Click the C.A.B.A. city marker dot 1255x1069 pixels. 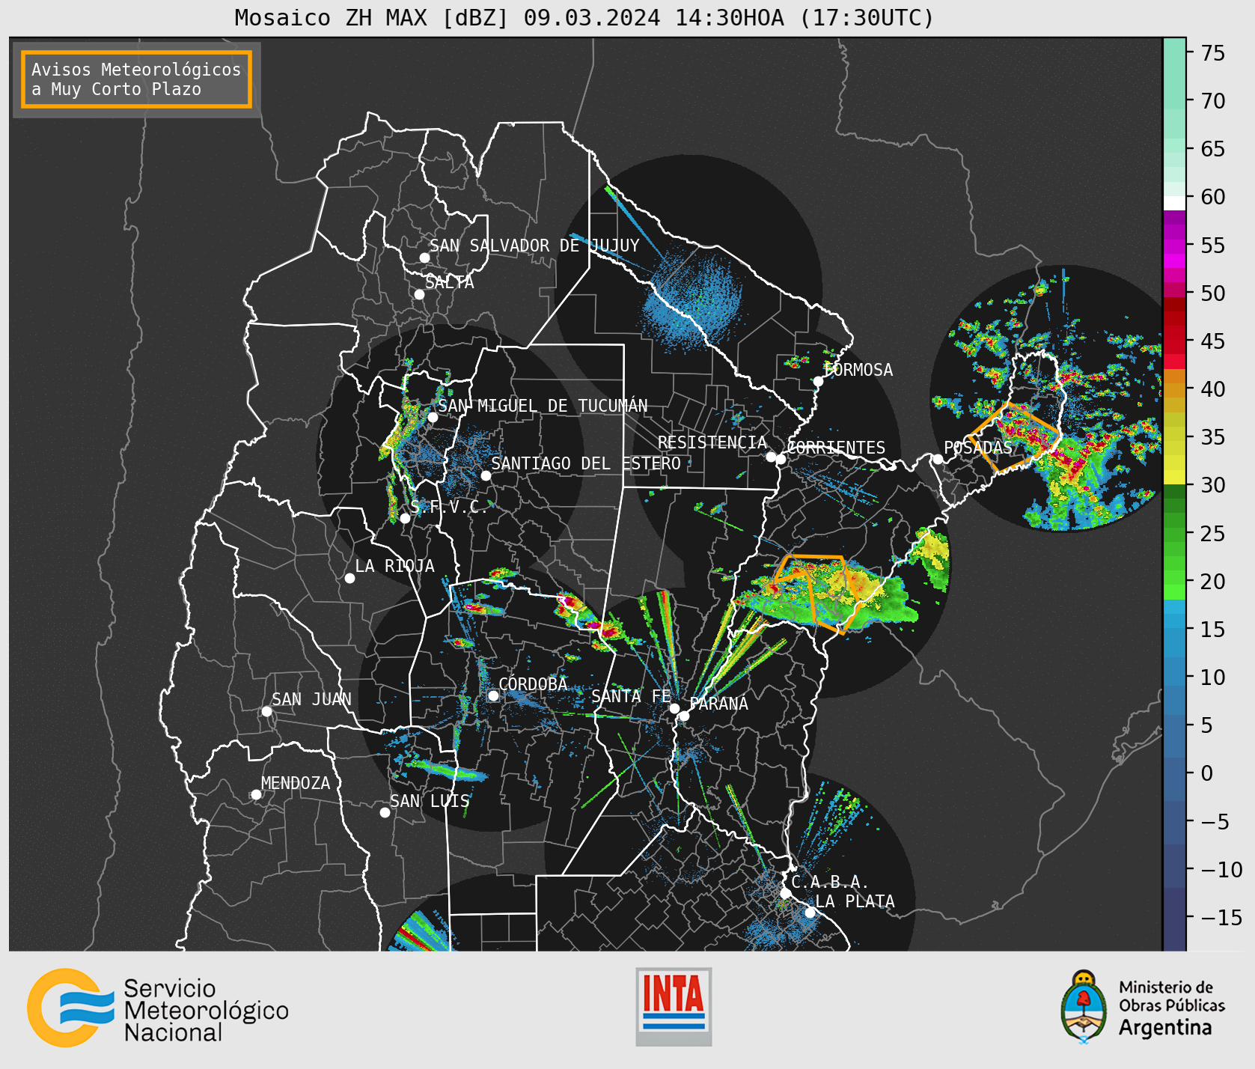click(x=786, y=893)
